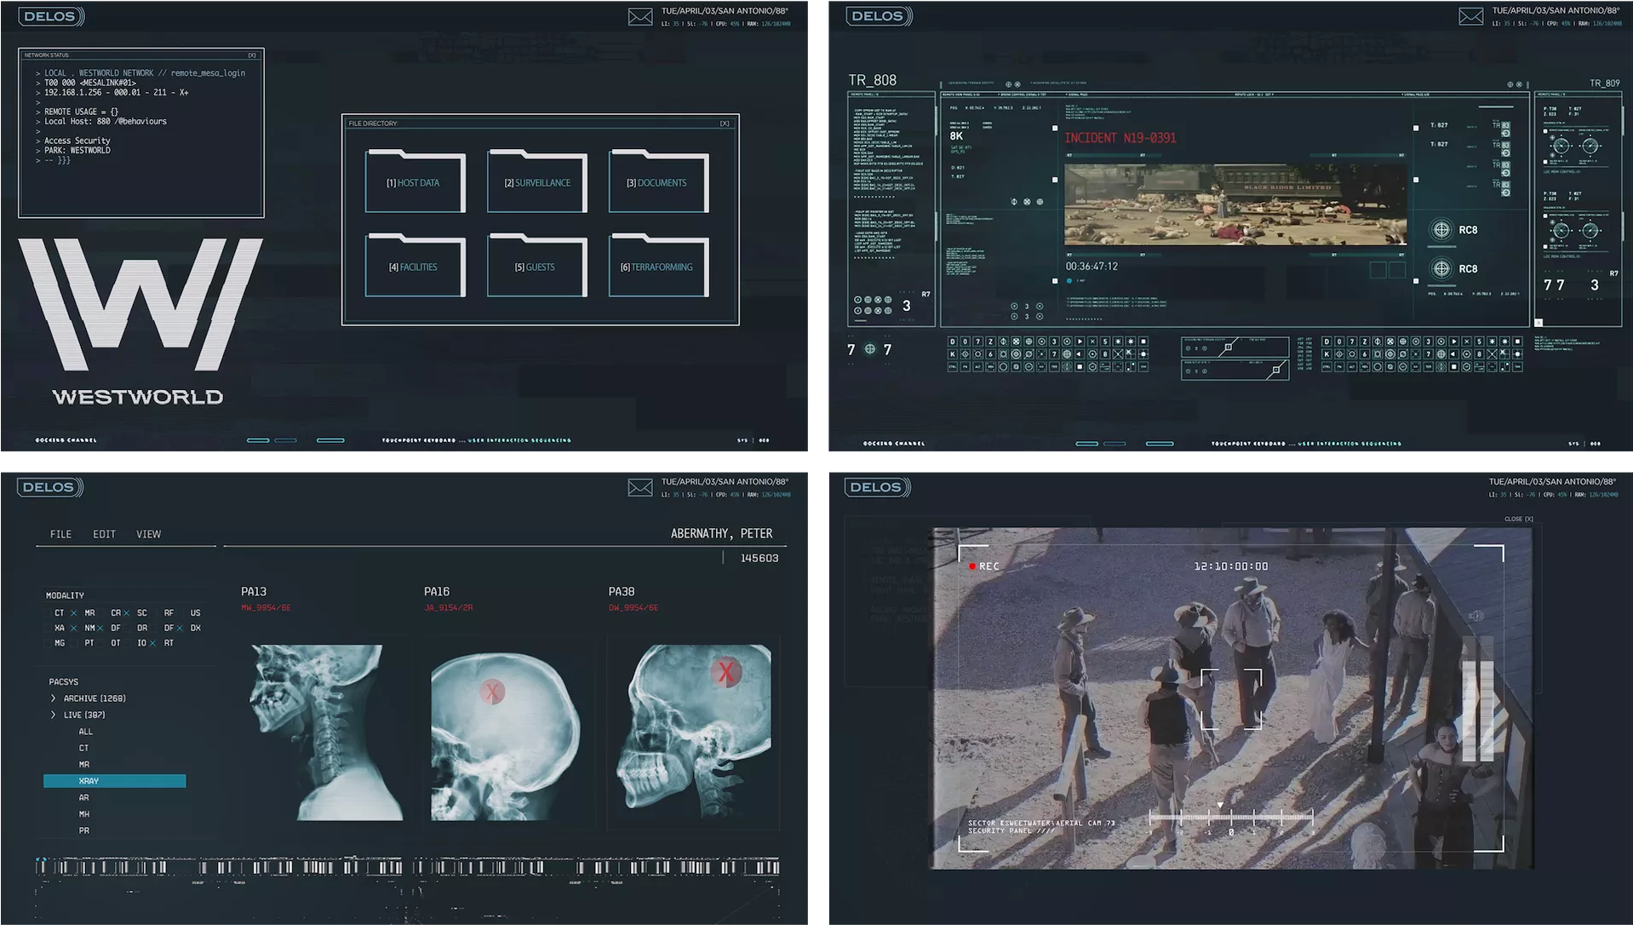Open the FILE menu
1633x925 pixels.
(60, 534)
